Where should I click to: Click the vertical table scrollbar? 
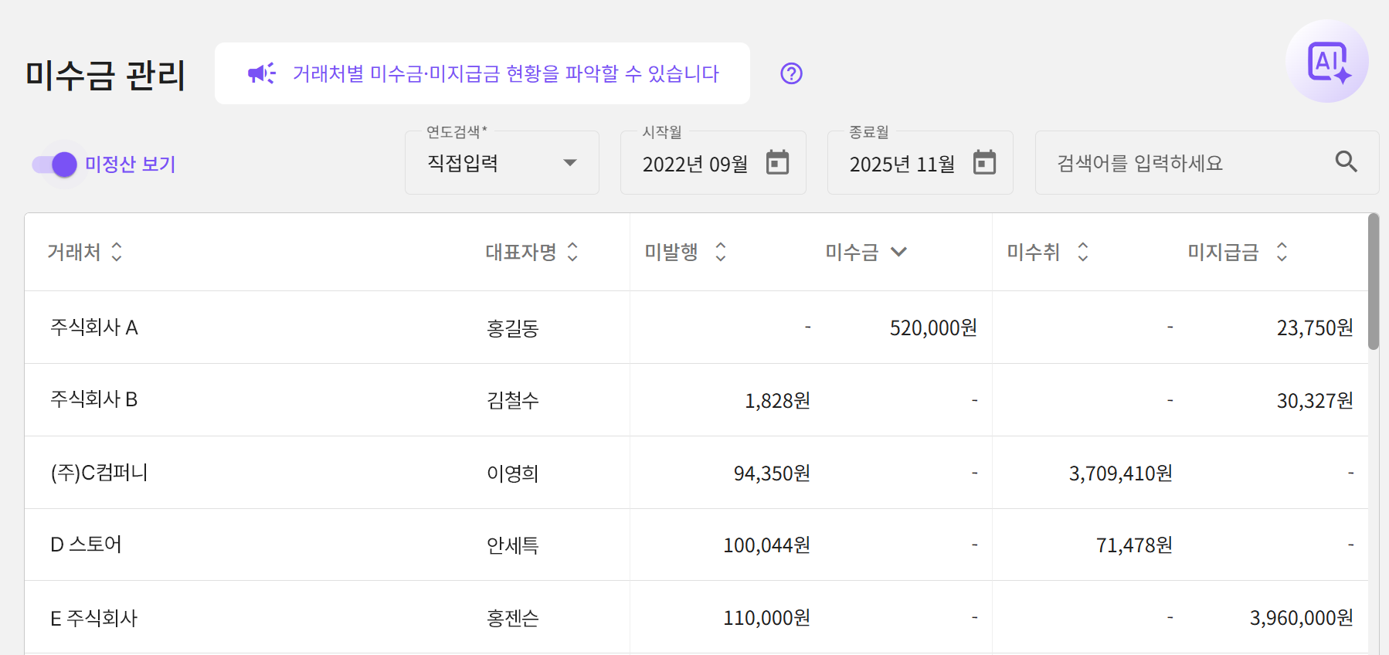1373,283
